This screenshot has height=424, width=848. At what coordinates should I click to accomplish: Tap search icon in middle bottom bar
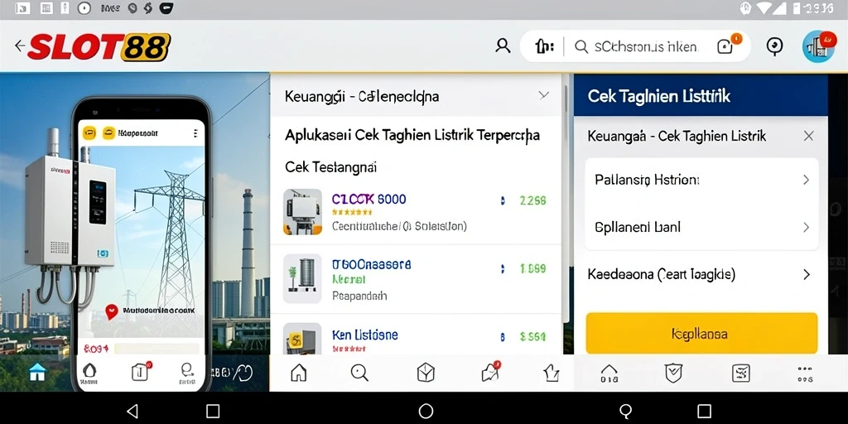(359, 373)
